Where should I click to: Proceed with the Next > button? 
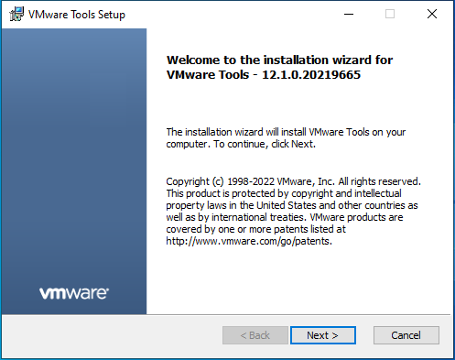coord(323,335)
